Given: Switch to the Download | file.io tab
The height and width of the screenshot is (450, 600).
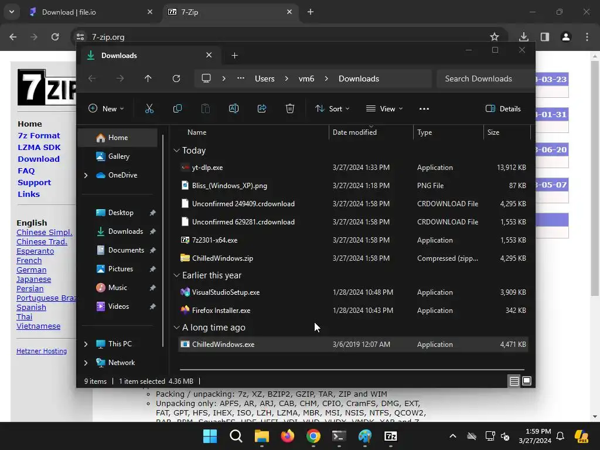Looking at the screenshot, I should click(91, 12).
